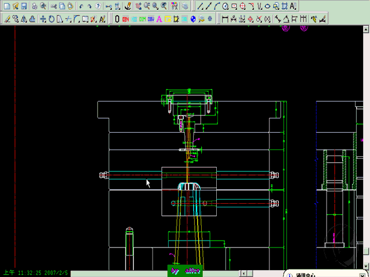The height and width of the screenshot is (277, 370).
Task: Select the Rotate tool
Action: coord(51,19)
